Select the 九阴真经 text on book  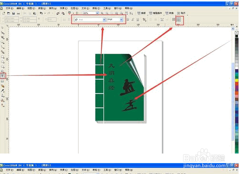click(111, 77)
